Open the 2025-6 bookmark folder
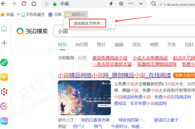 click(76, 15)
